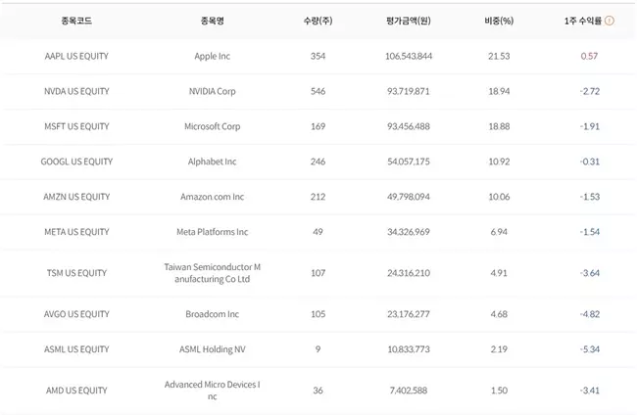Viewport: 637px width, 415px height.
Task: Click AMD weight 1.50
Action: [499, 391]
